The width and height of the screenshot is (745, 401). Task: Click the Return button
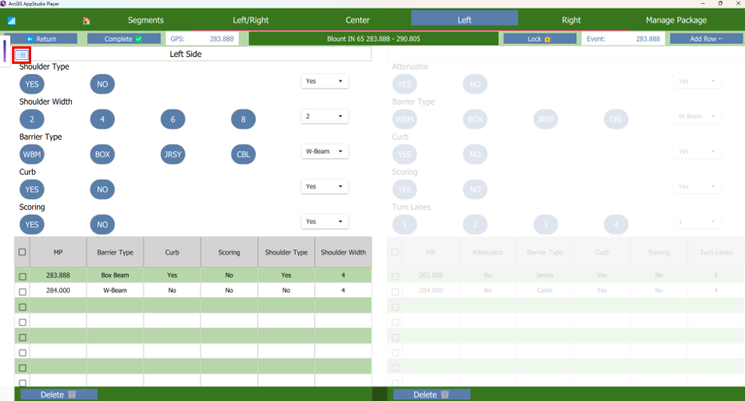click(42, 39)
